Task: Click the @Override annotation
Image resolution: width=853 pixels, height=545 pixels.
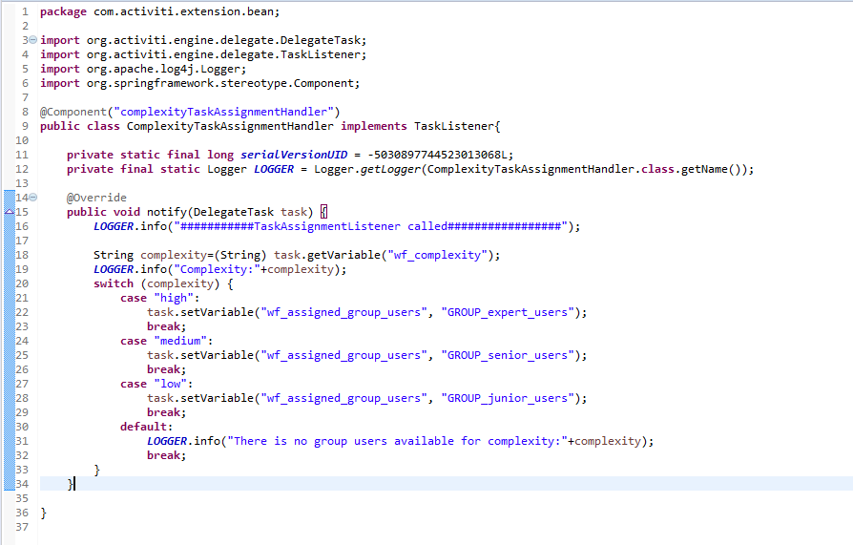Action: pos(96,198)
